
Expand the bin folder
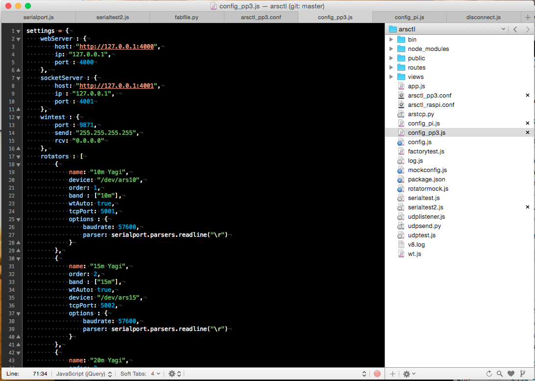click(391, 40)
